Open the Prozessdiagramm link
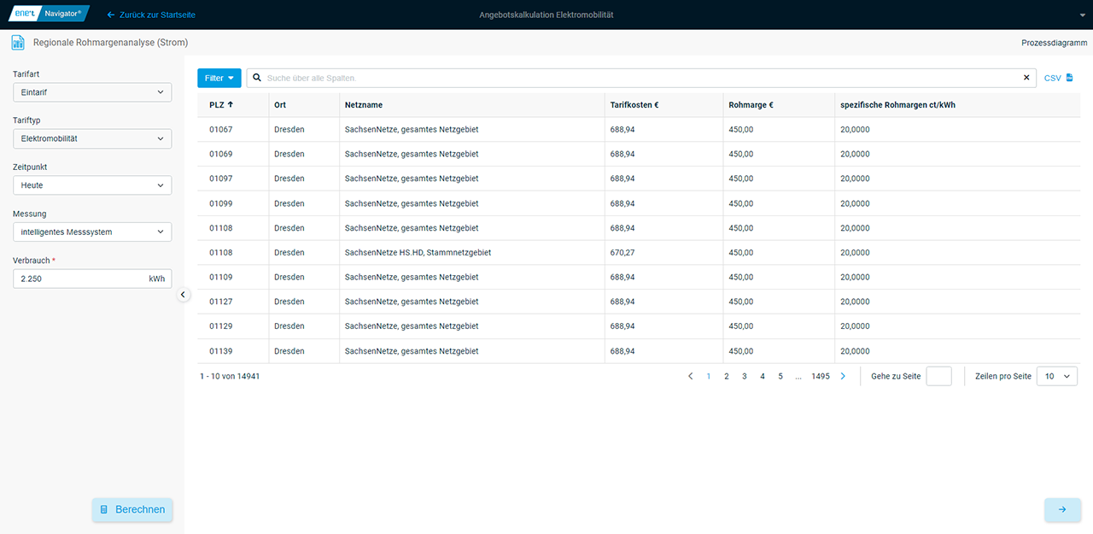This screenshot has height=534, width=1093. click(1054, 43)
